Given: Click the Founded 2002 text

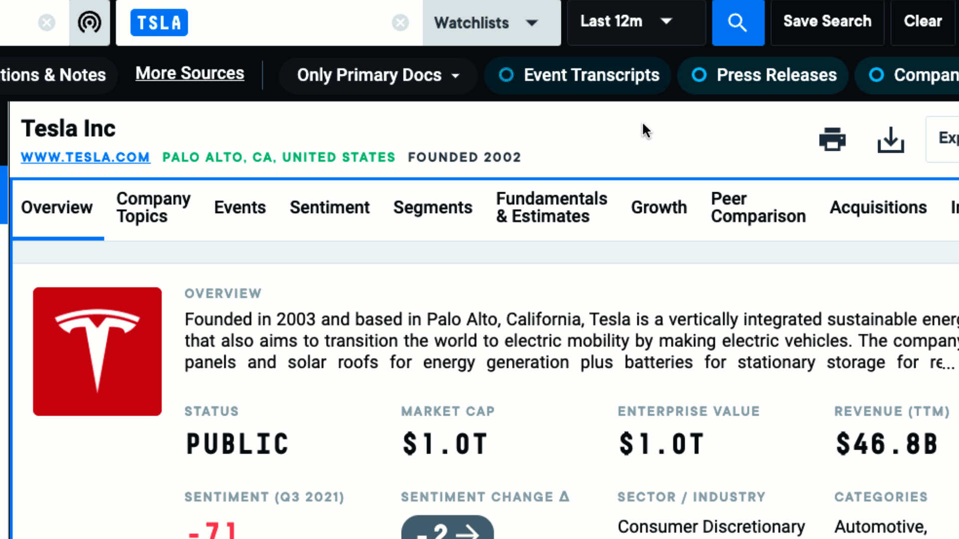Looking at the screenshot, I should (465, 157).
